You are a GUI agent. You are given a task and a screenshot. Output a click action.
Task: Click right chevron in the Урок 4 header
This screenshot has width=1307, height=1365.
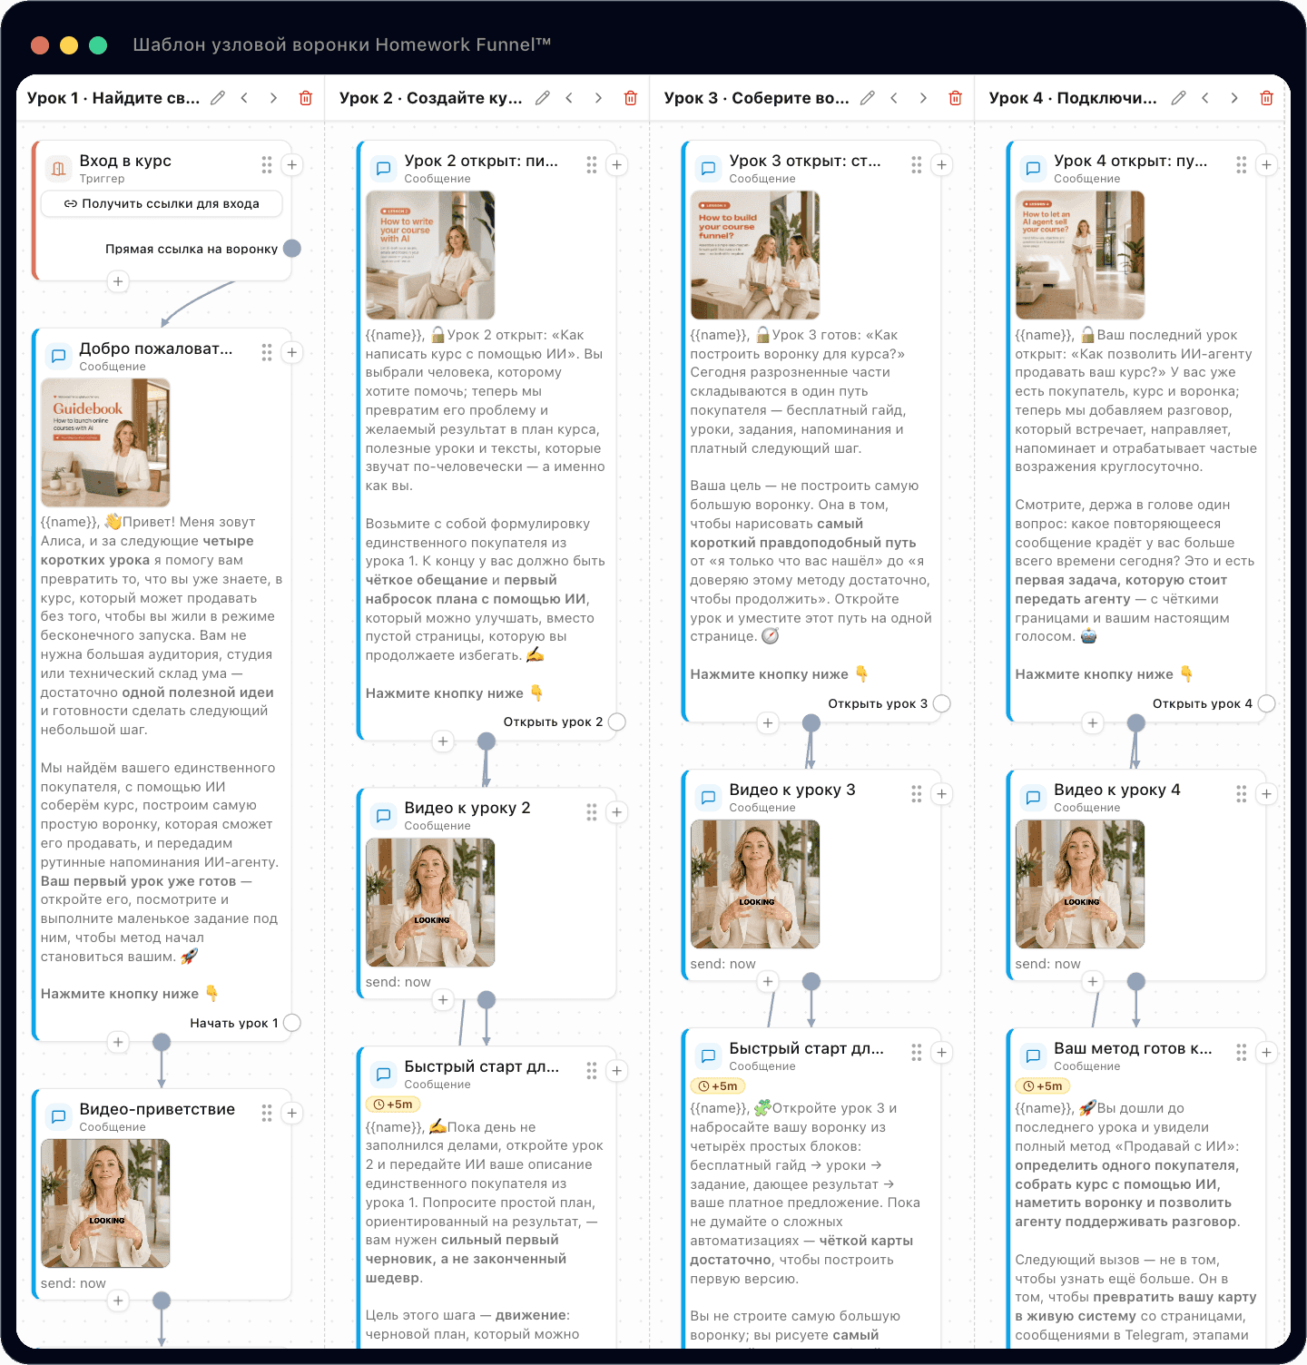[1234, 98]
